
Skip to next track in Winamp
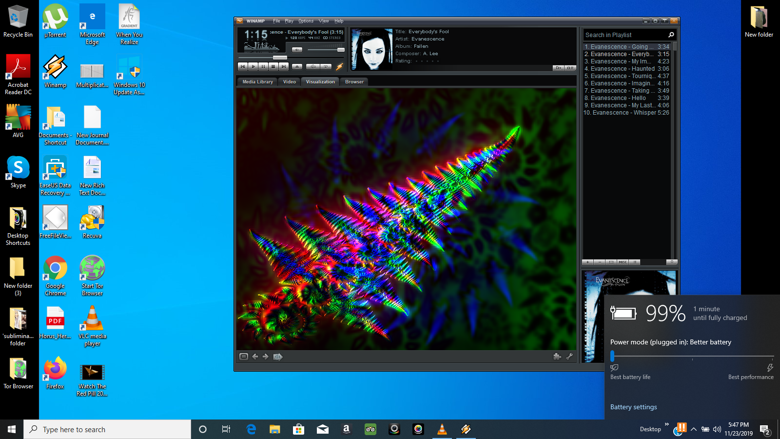(x=284, y=66)
